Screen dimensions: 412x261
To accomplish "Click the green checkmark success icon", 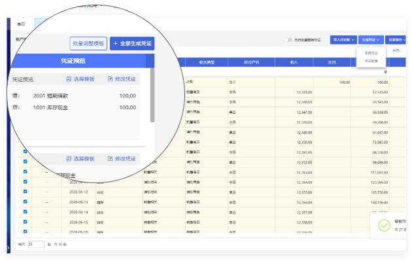I will pyautogui.click(x=384, y=225).
